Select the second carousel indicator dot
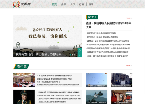Viewport: 145px width, 108px height. pyautogui.click(x=73, y=55)
